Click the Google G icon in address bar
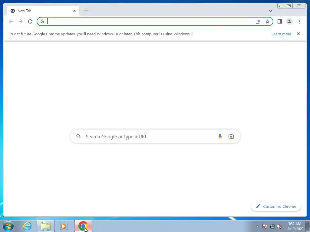The width and height of the screenshot is (310, 232). (42, 21)
